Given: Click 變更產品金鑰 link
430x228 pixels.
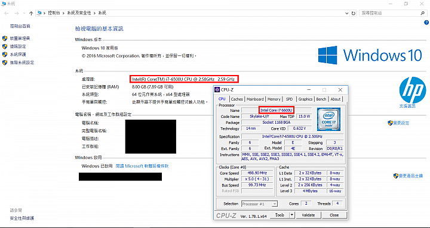Looking at the screenshot, I should (x=410, y=176).
